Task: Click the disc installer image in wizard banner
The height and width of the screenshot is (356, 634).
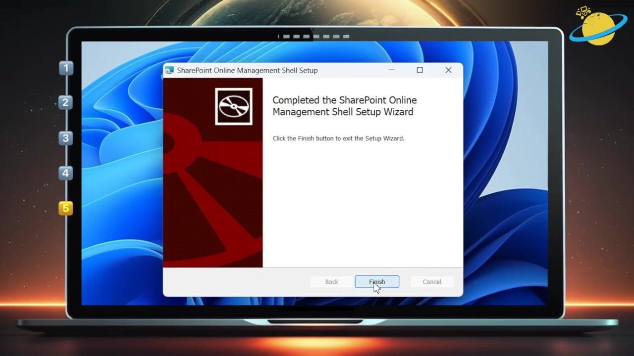Action: click(234, 106)
